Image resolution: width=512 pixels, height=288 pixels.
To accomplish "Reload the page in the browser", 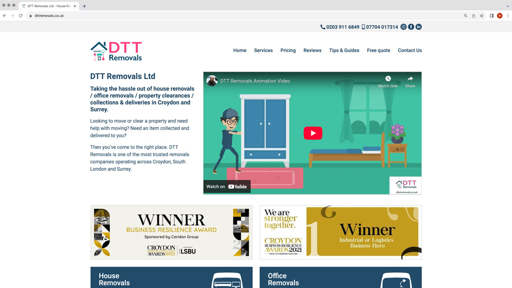I will [20, 16].
